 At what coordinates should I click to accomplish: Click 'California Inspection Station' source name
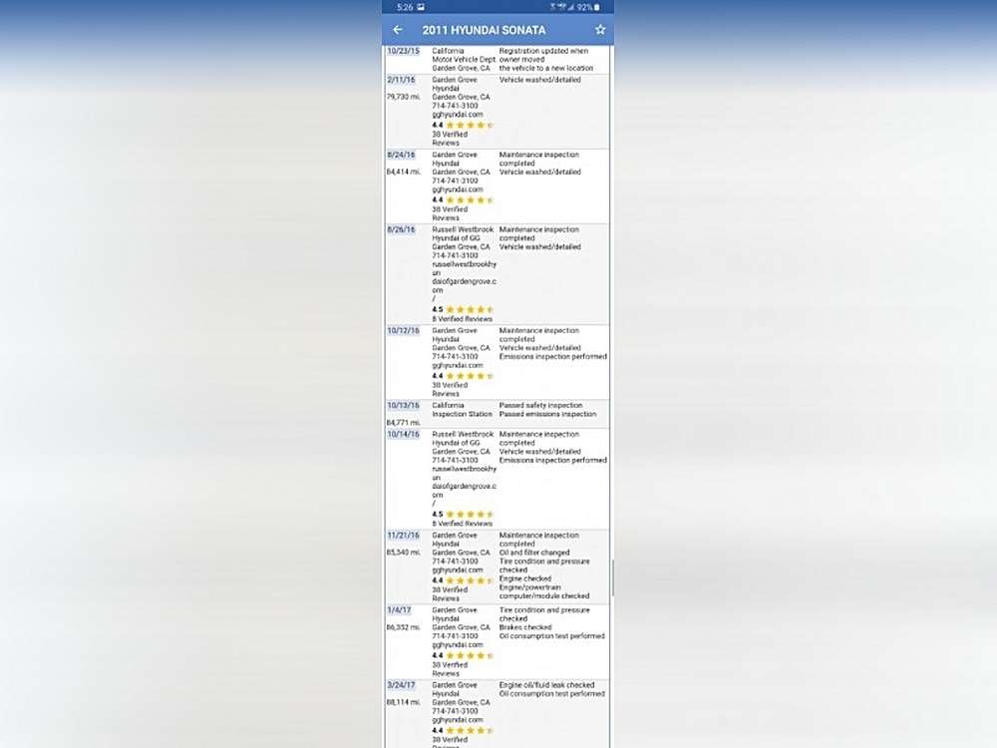click(463, 410)
